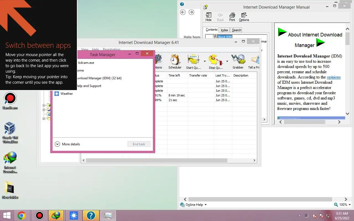Click the muted volume tray icon
Screen dimensions: 354x221
pyautogui.click(x=315, y=216)
